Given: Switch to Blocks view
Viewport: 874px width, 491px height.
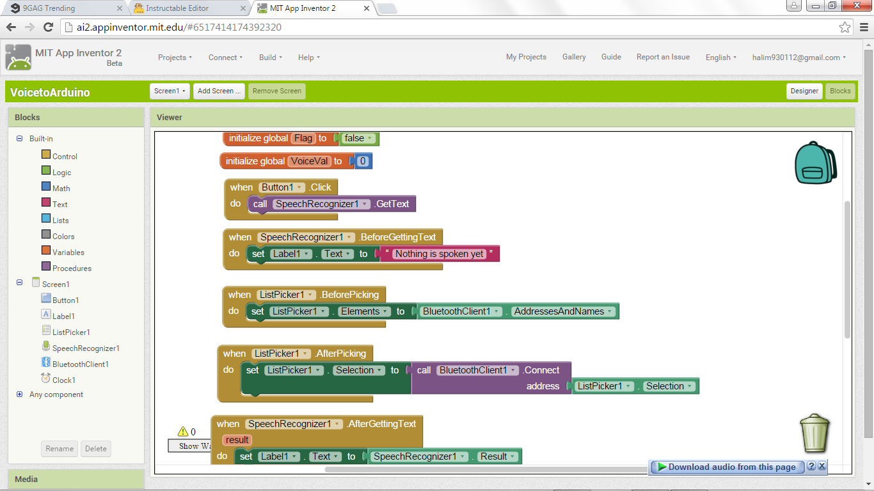Looking at the screenshot, I should 840,91.
